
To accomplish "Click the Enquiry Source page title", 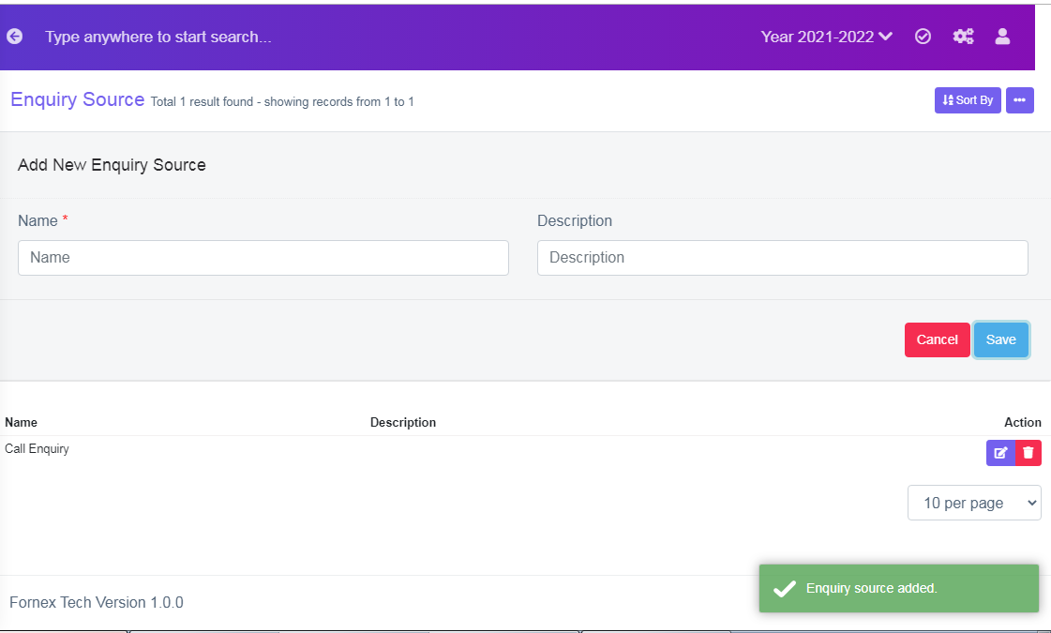I will 78,99.
